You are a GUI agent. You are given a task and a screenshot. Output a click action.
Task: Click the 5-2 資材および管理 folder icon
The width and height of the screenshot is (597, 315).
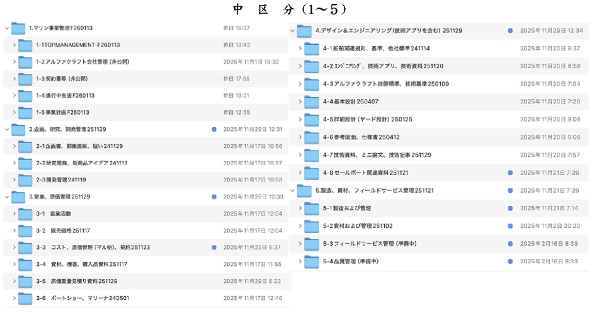tap(312, 226)
